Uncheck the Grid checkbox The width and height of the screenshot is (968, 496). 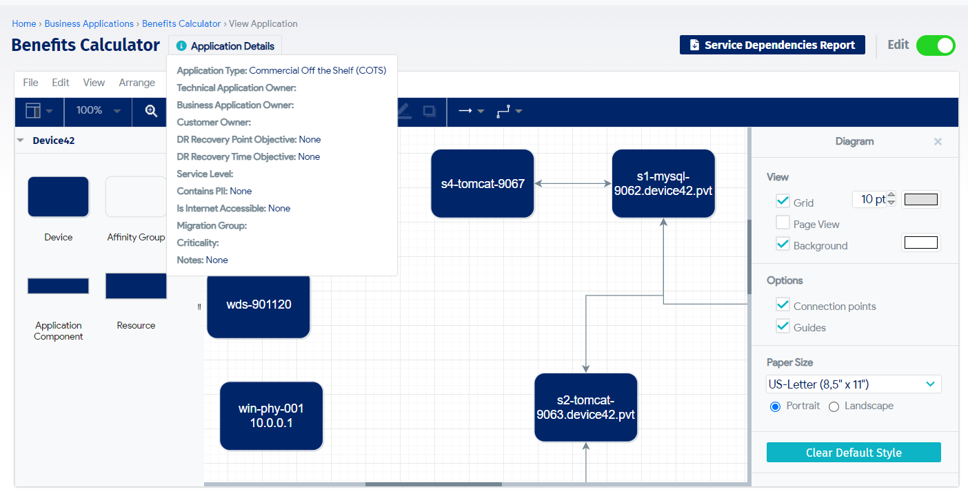click(783, 201)
